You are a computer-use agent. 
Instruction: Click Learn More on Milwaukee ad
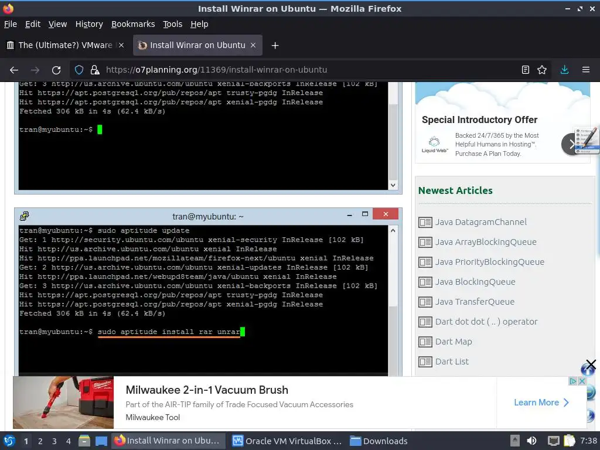click(541, 402)
